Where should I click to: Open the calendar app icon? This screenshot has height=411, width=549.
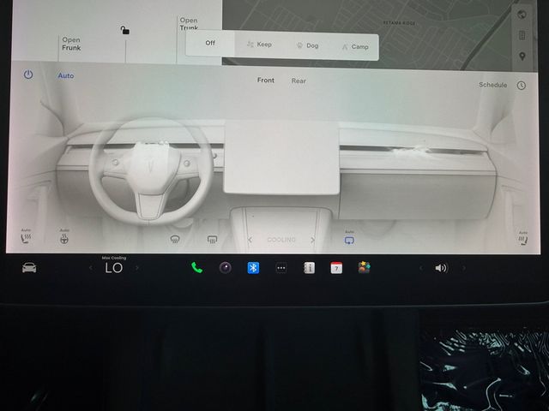pos(336,268)
